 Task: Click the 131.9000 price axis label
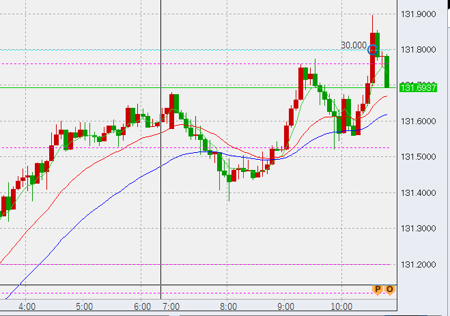point(421,14)
